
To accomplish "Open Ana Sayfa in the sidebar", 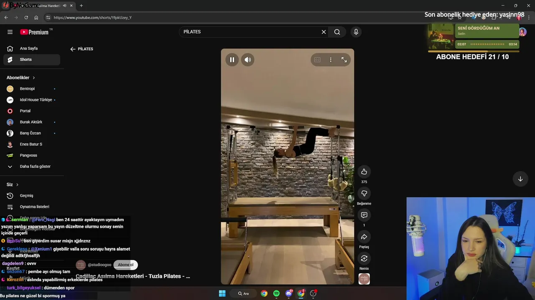I will pos(32,48).
